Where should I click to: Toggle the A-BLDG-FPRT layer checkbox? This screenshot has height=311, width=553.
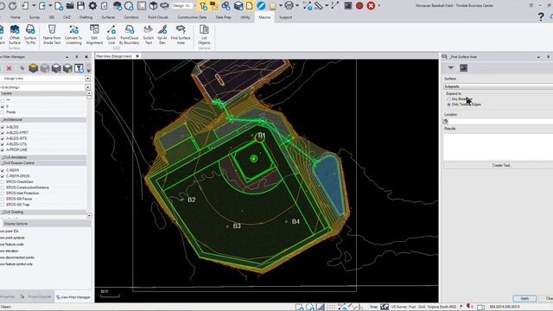pyautogui.click(x=3, y=132)
